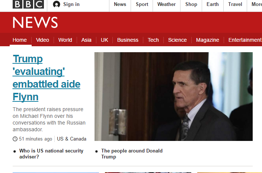Screen dimensions: 262x173
Task: Click the Sign in profile avatar icon
Action: [57, 4]
